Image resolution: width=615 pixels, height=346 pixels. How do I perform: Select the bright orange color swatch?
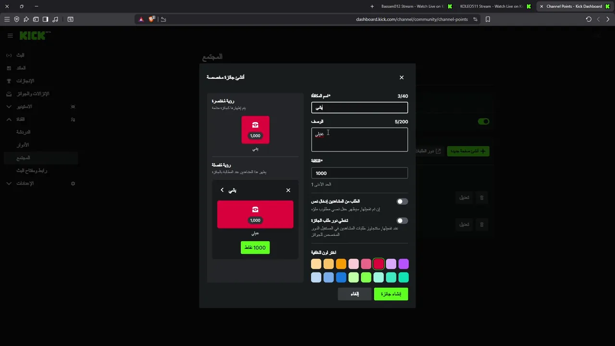pos(341,264)
